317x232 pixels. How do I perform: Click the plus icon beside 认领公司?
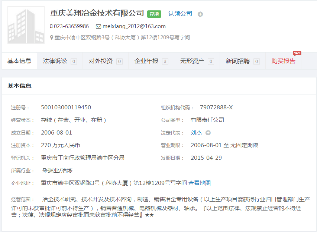[200, 14]
